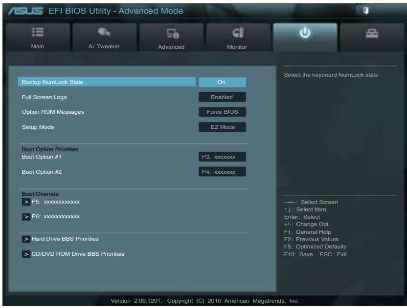Viewport: 407px width, 308px height.
Task: Open the Full Screen Logo Enabled option
Action: [222, 97]
